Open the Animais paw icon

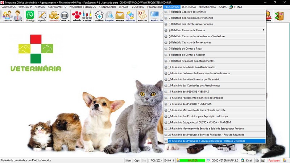(x=76, y=16)
